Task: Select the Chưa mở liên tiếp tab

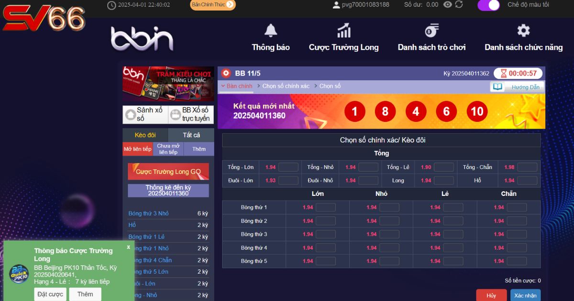Action: 168,149
